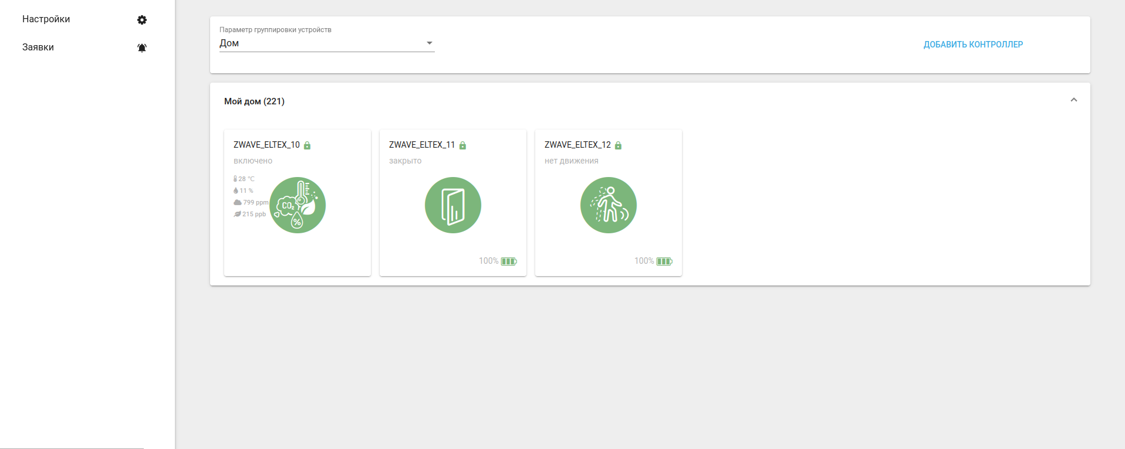1125x449 pixels.
Task: Click the 799 ppm CO2 reading
Action: [x=256, y=202]
